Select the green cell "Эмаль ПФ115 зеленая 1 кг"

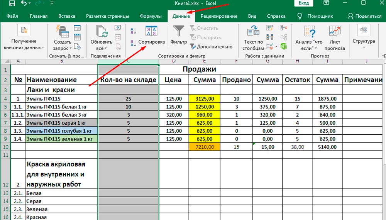[61, 139]
